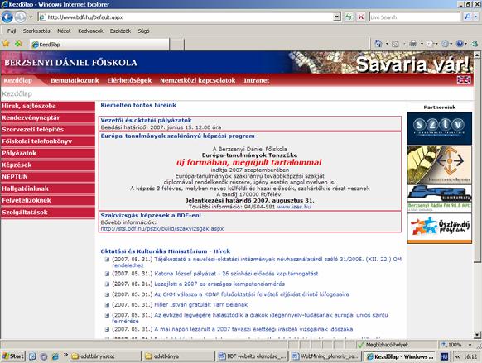This screenshot has width=482, height=363.
Task: Click the Refresh page icon
Action: click(x=349, y=17)
